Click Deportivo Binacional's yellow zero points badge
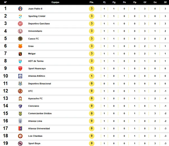This screenshot has width=169, height=146. coord(92,84)
